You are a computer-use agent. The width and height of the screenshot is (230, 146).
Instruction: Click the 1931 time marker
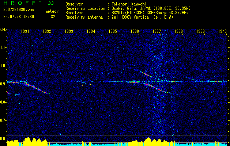(x=25, y=31)
